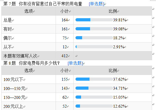Click the 总是 option cell
This screenshot has height=110, width=156.
pos(29,20)
